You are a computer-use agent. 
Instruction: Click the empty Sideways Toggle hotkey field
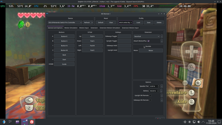pyautogui.click(x=124, y=36)
